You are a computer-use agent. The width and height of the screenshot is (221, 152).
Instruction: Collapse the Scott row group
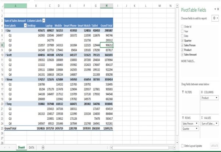pyautogui.click(x=5, y=54)
